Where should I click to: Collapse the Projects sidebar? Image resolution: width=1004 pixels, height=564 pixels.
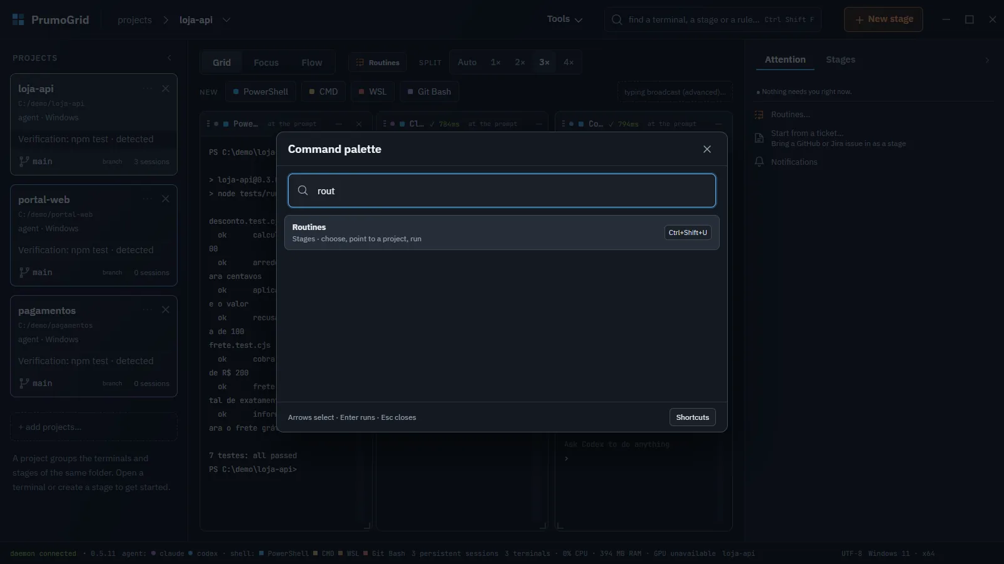point(169,58)
